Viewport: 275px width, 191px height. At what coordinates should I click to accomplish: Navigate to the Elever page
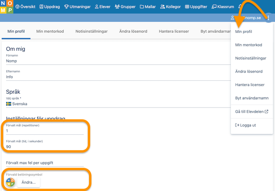click(x=102, y=7)
